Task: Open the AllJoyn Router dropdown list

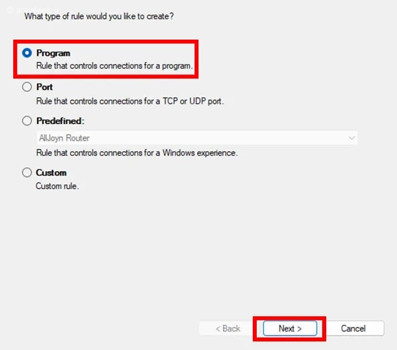Action: [197, 138]
